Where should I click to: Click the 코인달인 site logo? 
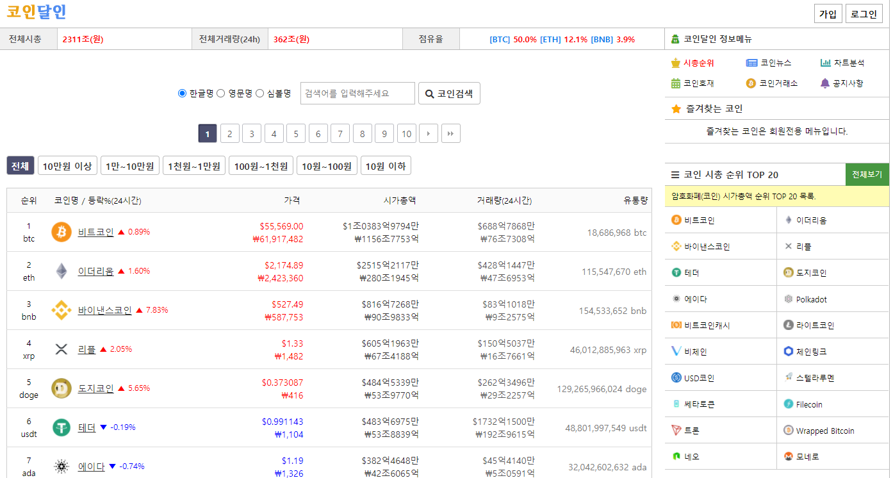click(x=37, y=12)
